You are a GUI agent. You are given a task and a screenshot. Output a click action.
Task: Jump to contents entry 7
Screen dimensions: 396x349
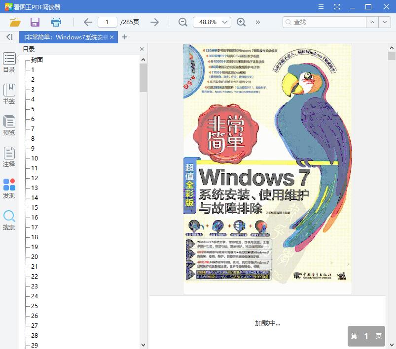tap(33, 128)
